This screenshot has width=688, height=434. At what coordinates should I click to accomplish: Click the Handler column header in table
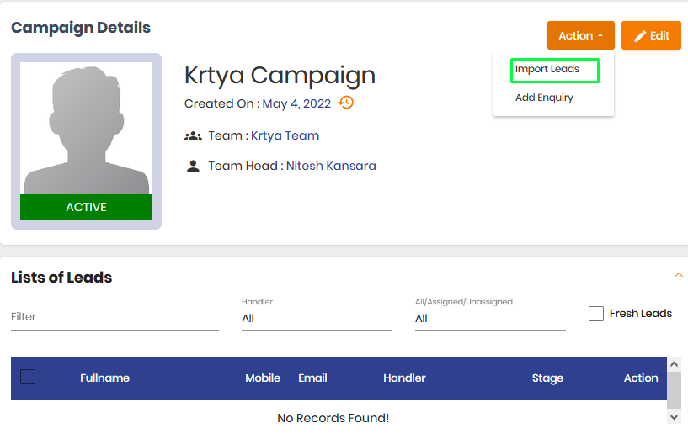[404, 378]
